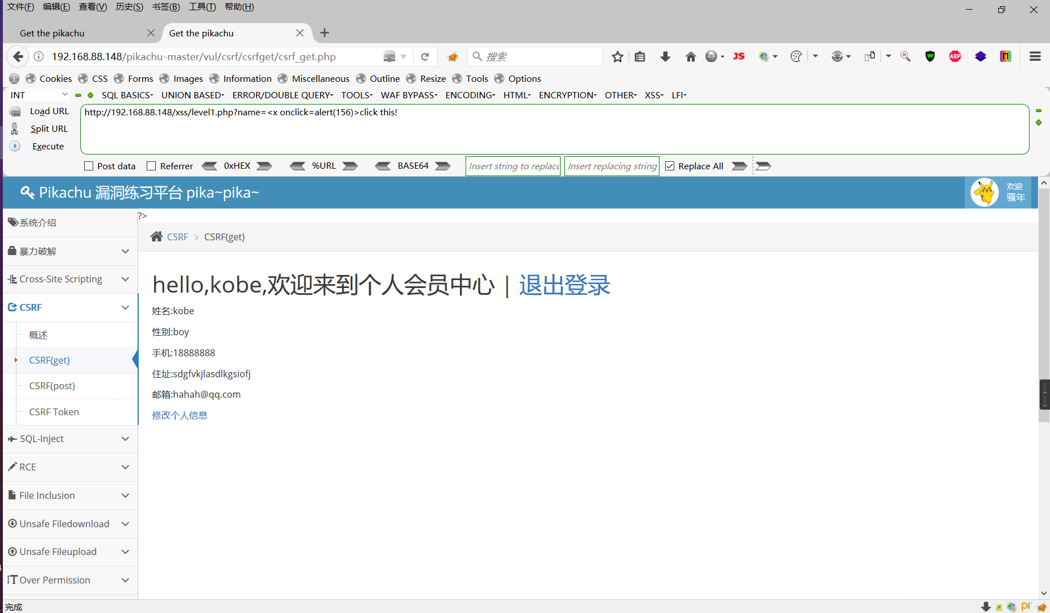
Task: Enable the Post data checkbox
Action: click(x=89, y=165)
